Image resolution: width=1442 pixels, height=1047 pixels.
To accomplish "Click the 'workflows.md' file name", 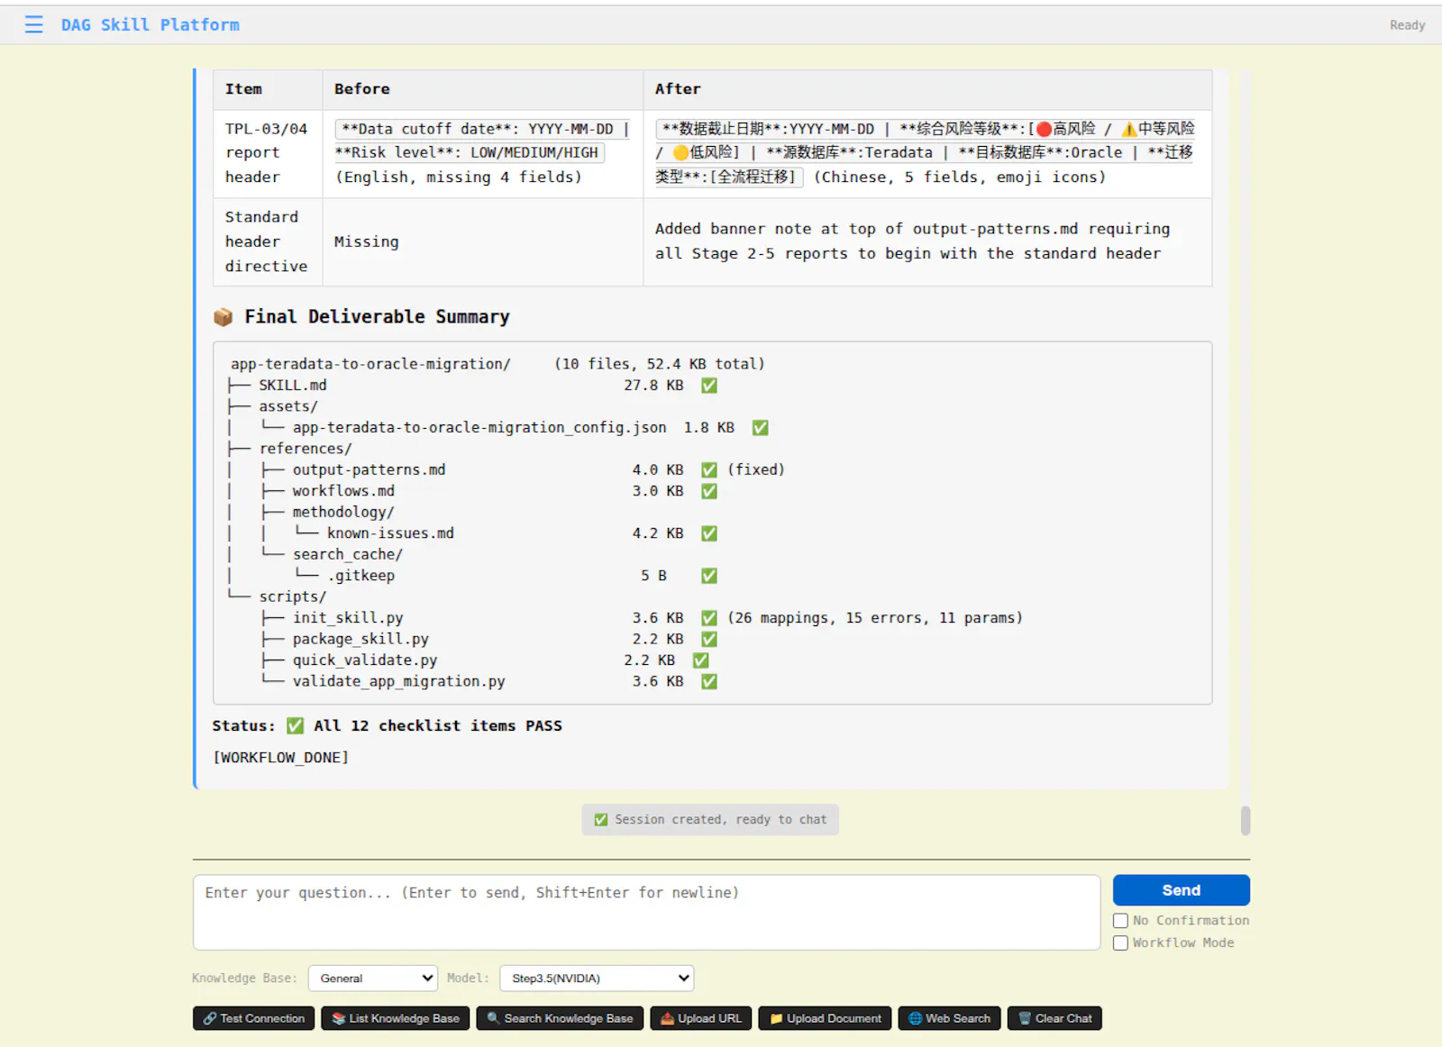I will click(x=343, y=491).
